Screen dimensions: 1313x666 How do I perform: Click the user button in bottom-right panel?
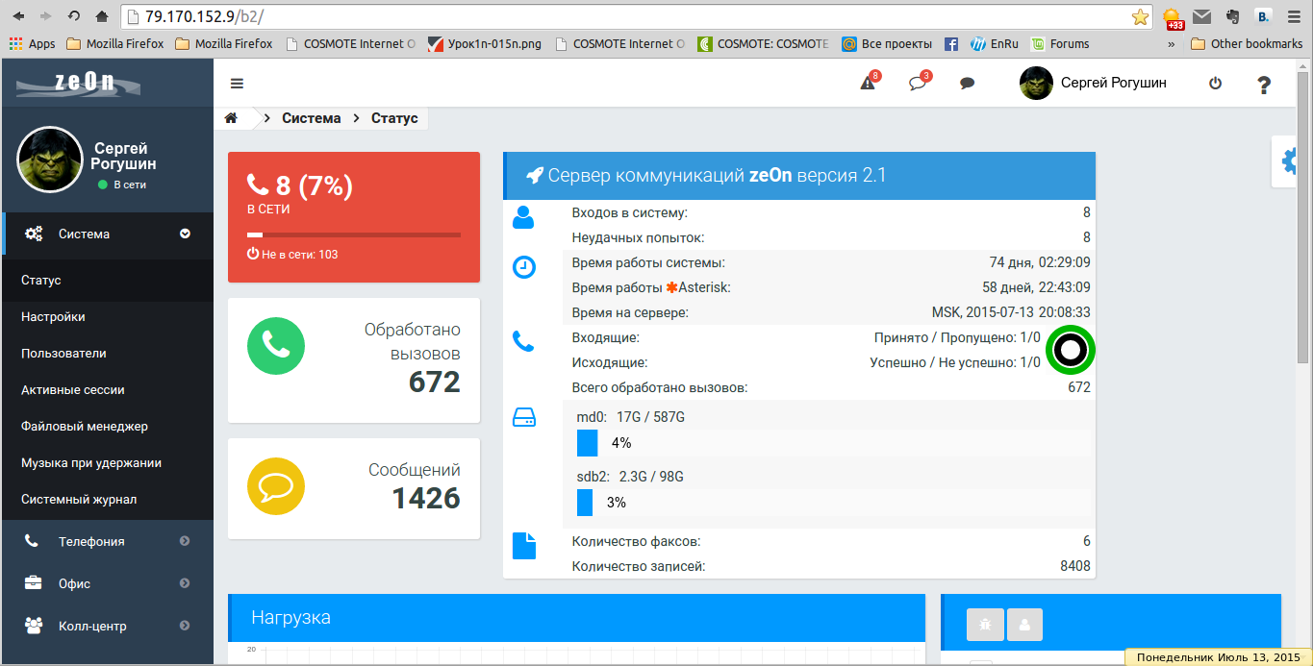pos(1024,625)
